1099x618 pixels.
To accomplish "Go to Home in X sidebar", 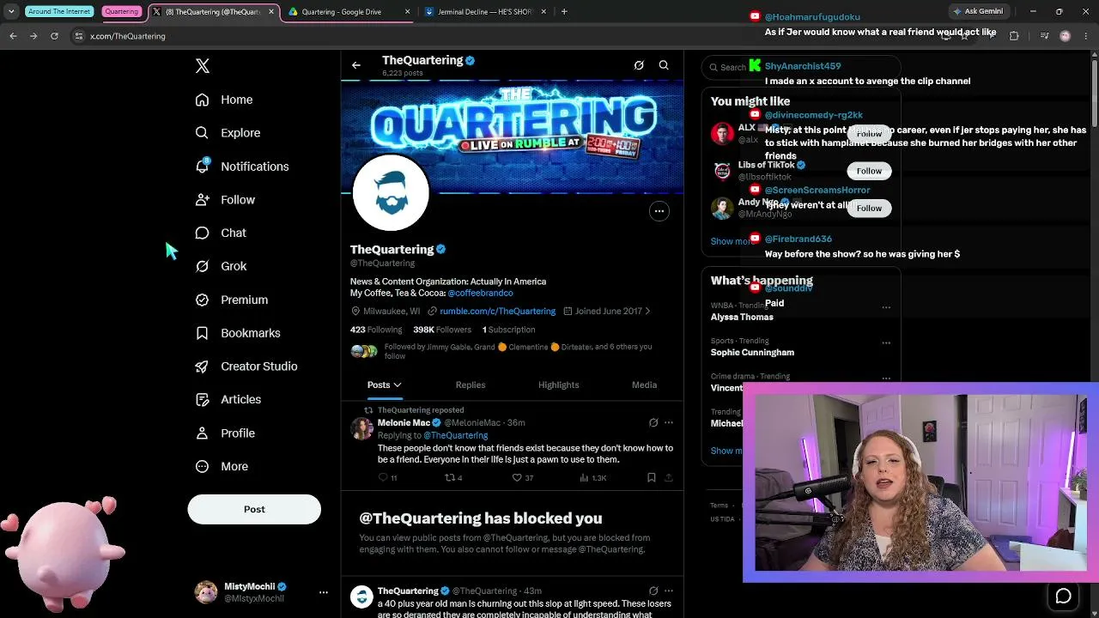I will (x=224, y=100).
